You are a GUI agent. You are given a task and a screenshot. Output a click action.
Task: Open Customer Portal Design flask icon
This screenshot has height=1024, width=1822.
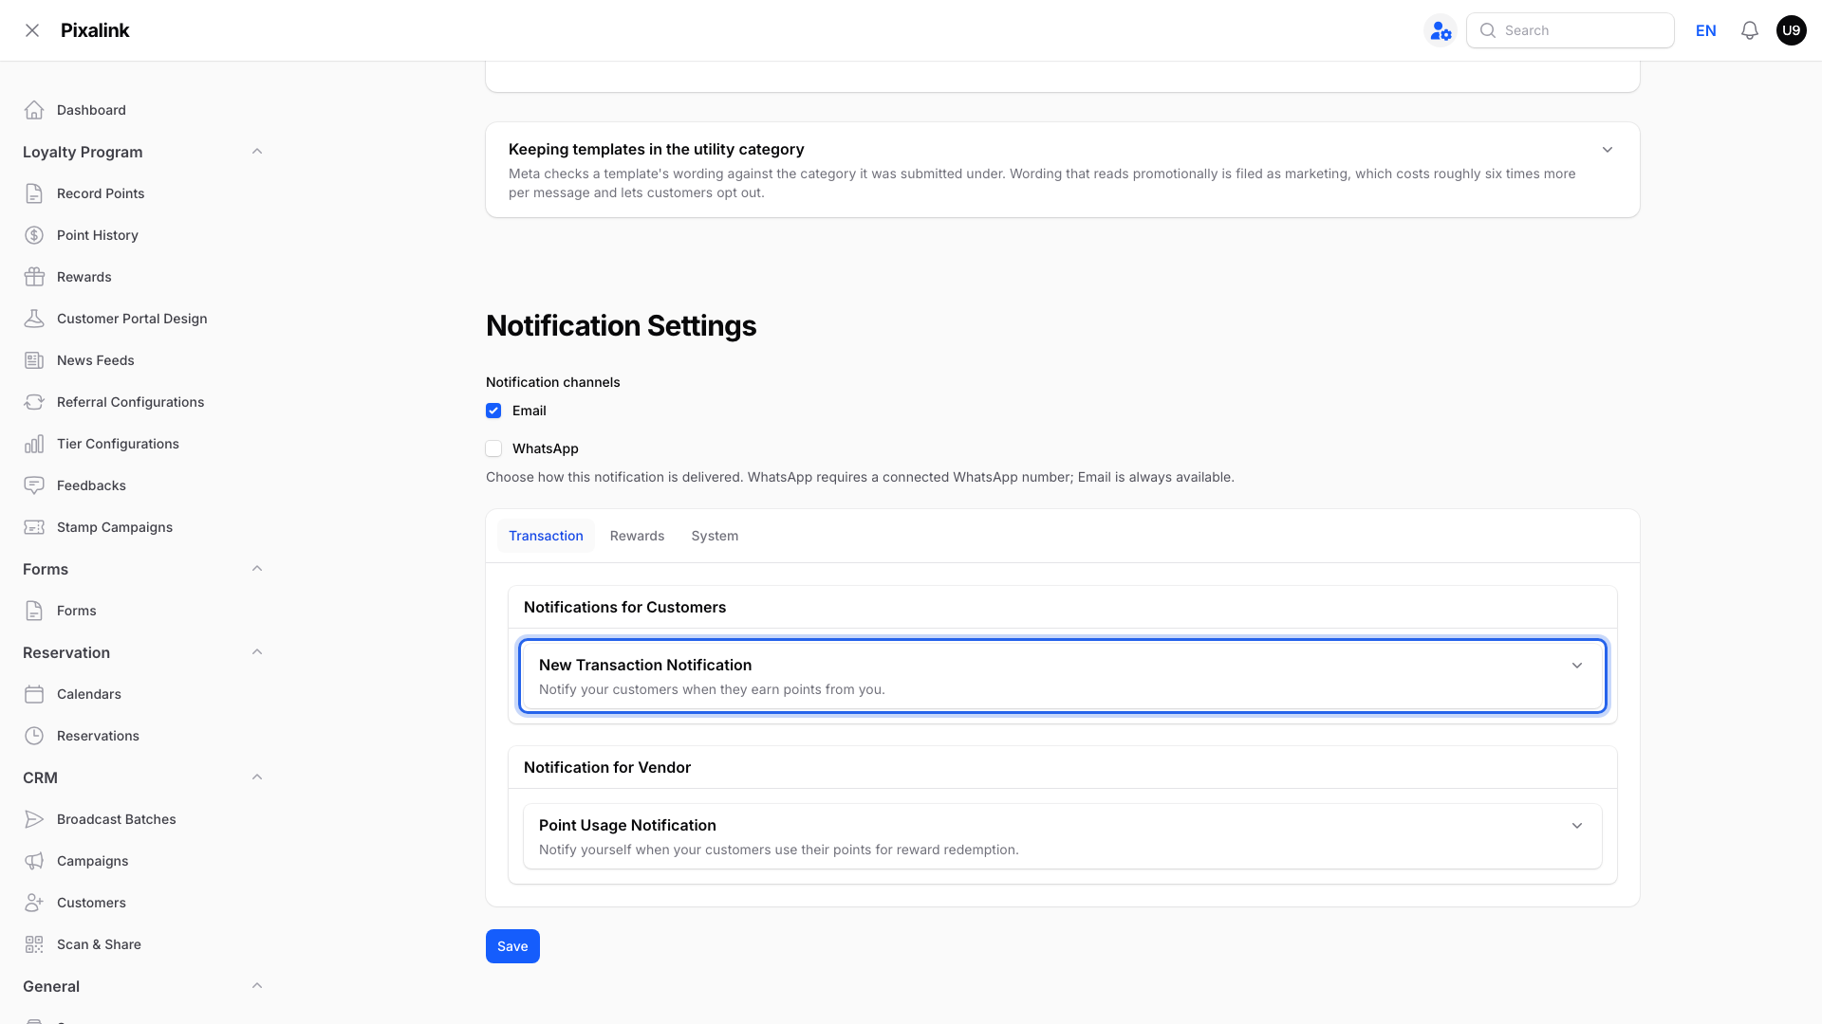(x=34, y=319)
